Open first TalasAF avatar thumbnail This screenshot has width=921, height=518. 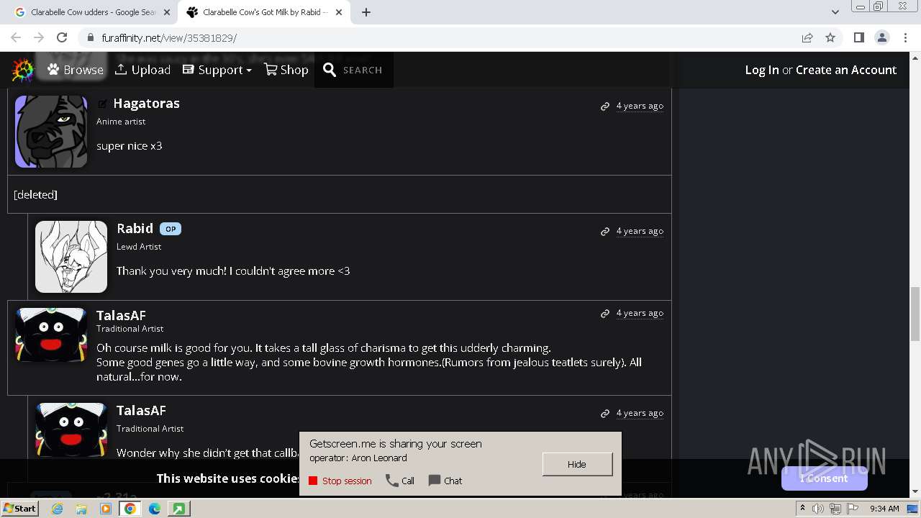(51, 335)
